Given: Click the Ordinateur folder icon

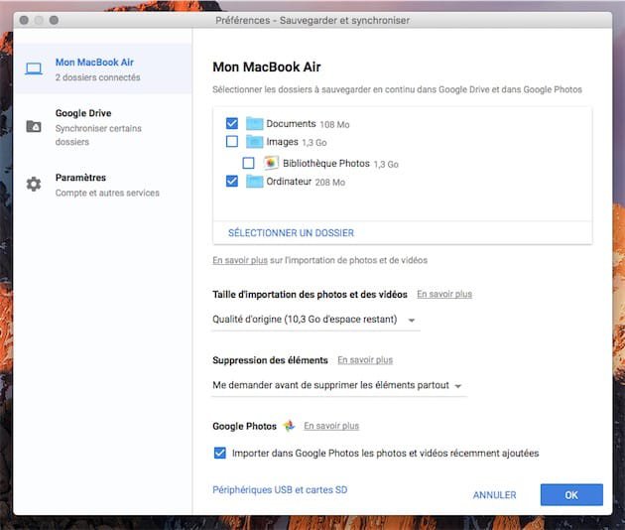Looking at the screenshot, I should [x=252, y=182].
